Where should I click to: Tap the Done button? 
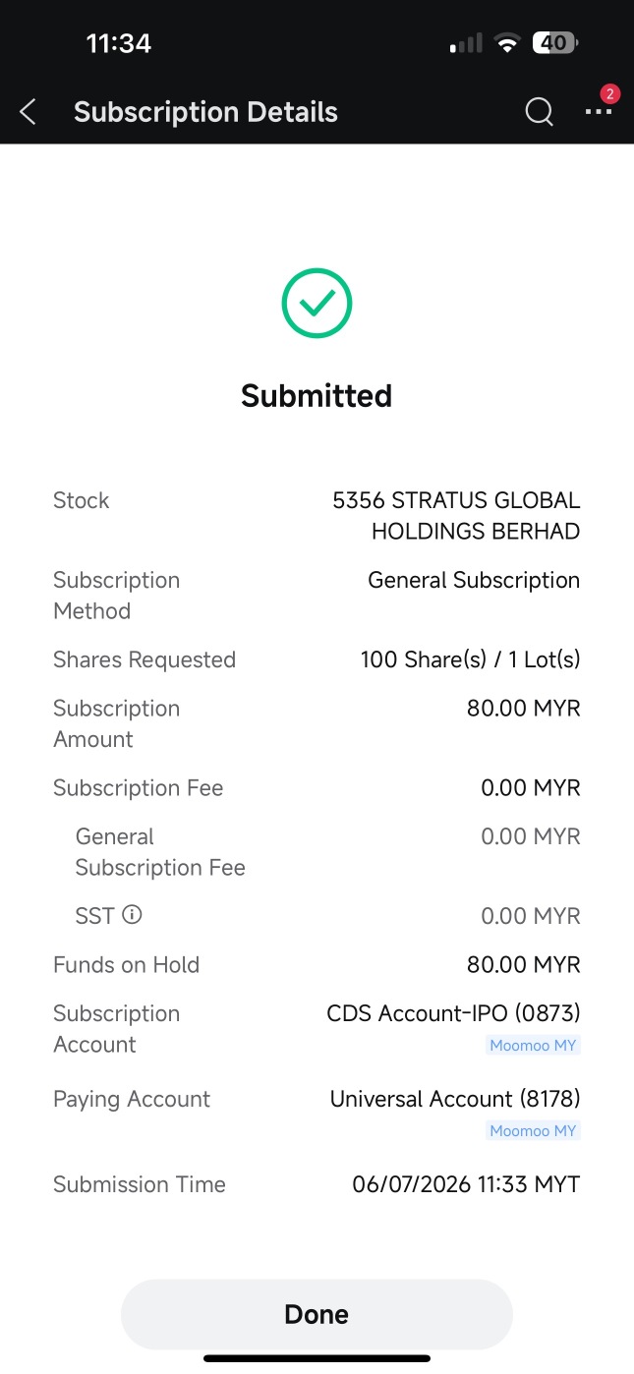point(317,1314)
